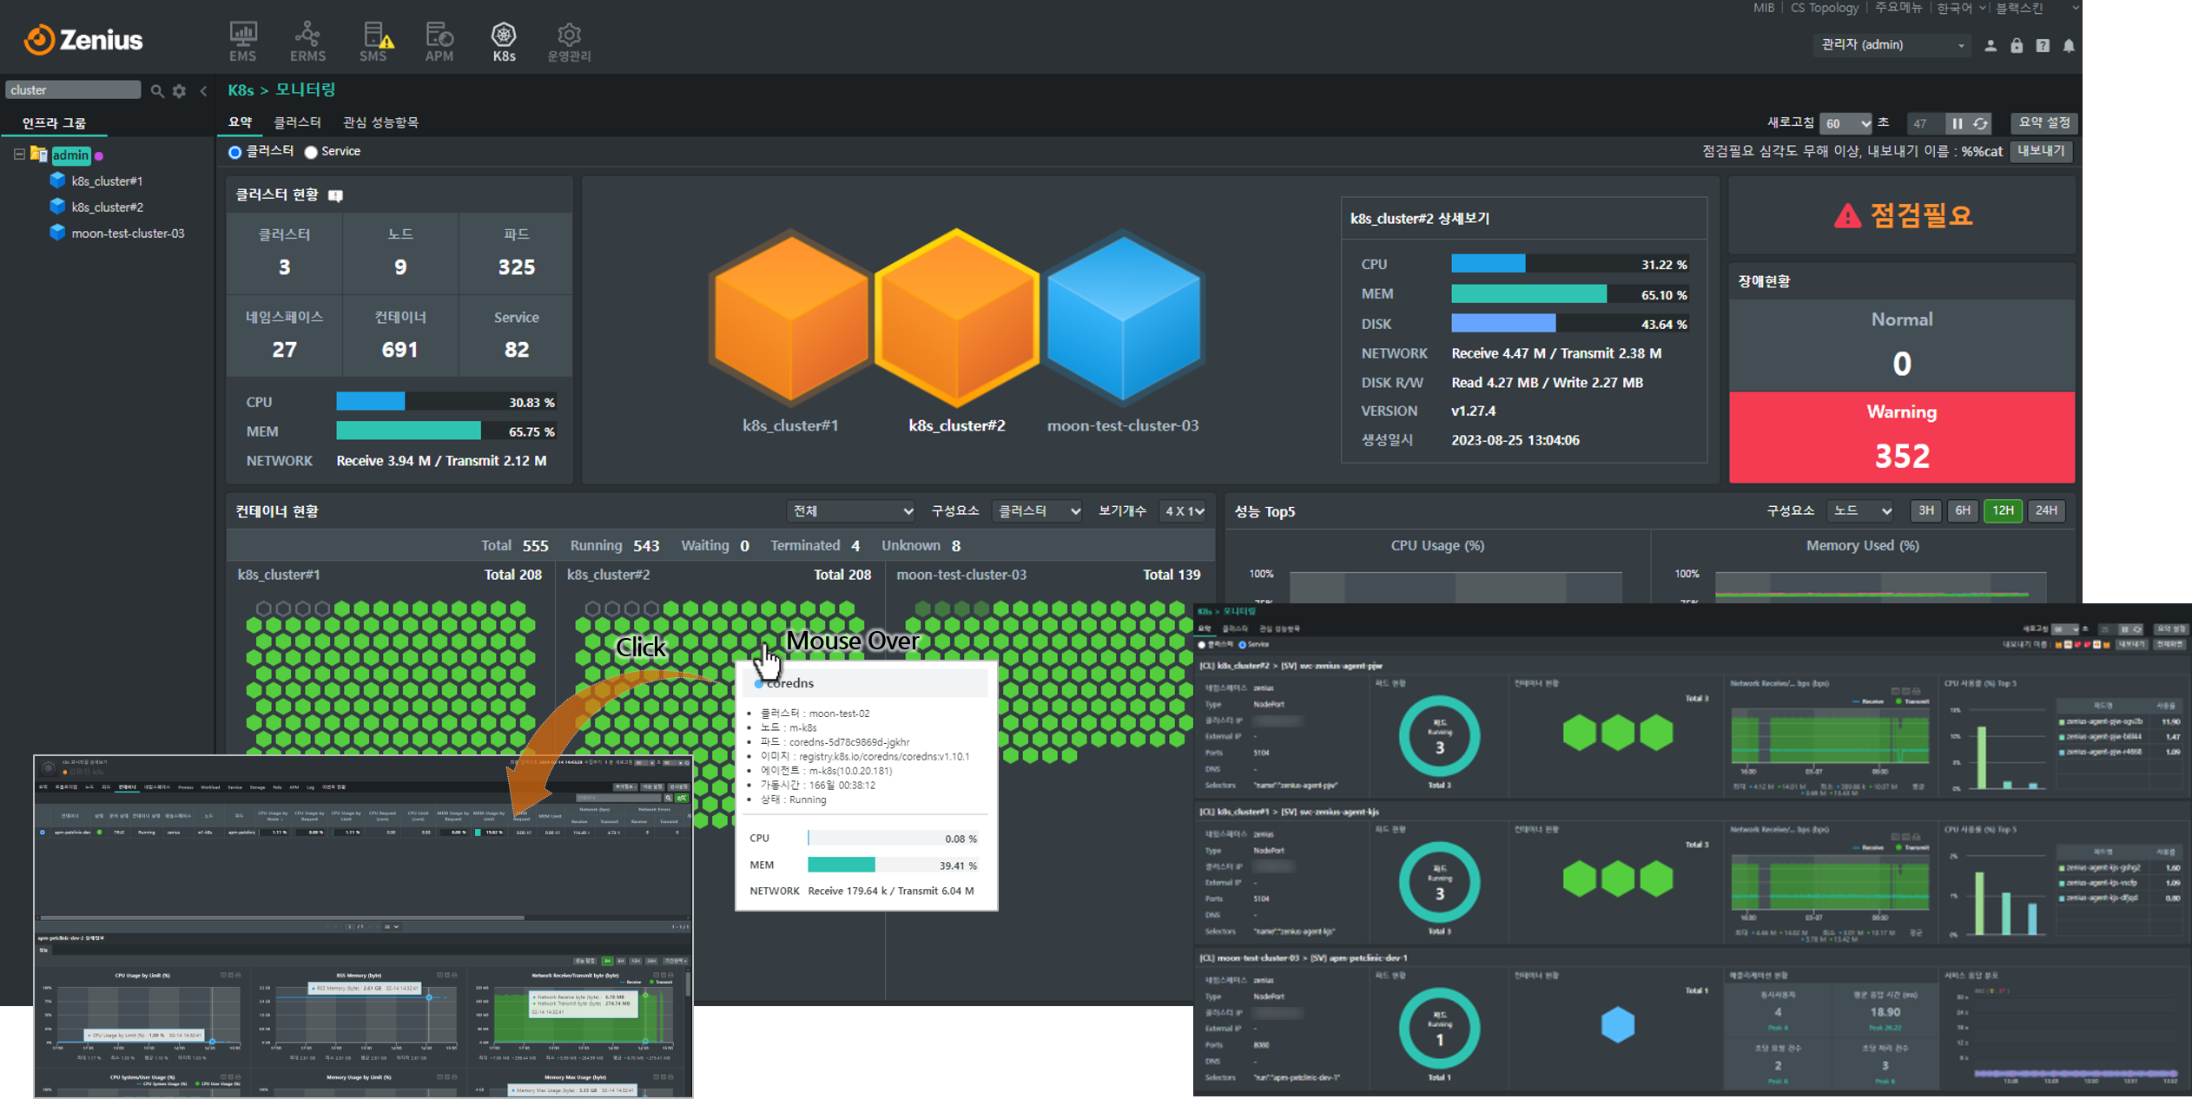2192x1099 pixels.
Task: Select the 6H time range toggle
Action: (1962, 510)
